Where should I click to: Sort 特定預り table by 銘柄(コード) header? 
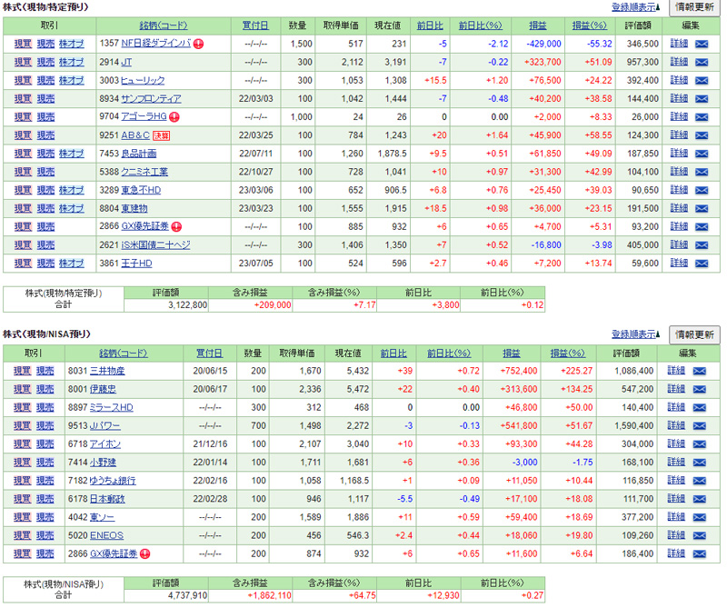pyautogui.click(x=164, y=26)
